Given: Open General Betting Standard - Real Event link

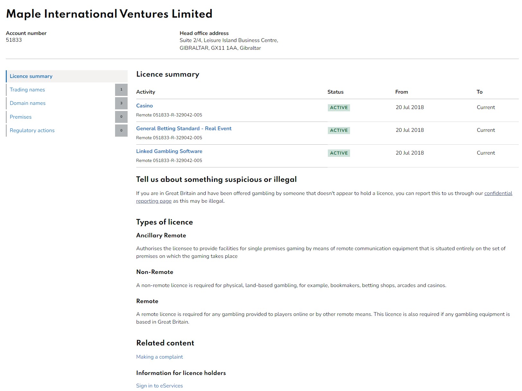Looking at the screenshot, I should (184, 129).
